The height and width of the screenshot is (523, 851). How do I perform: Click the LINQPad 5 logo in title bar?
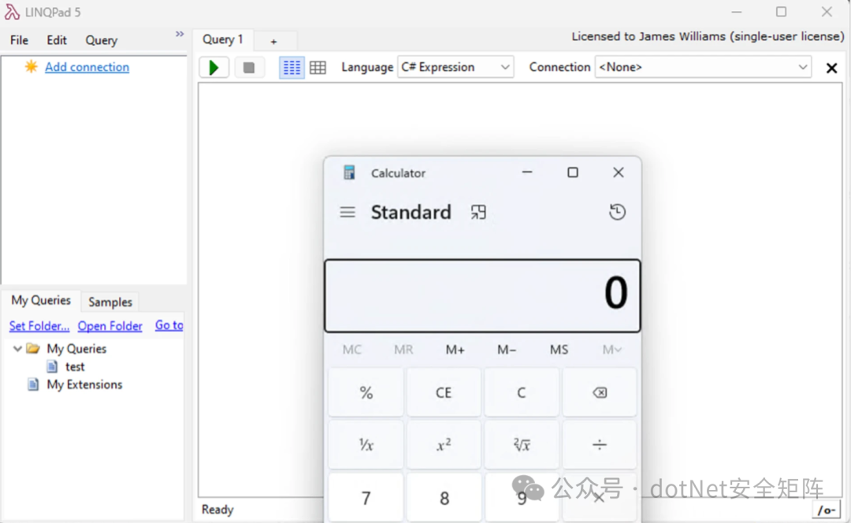[12, 12]
